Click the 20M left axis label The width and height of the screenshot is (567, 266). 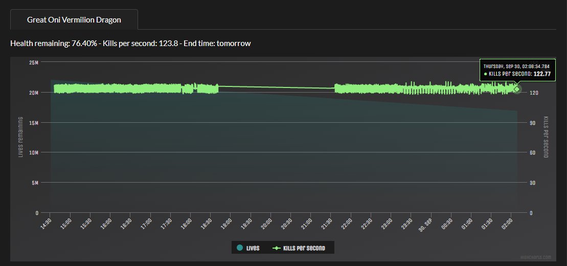pyautogui.click(x=34, y=93)
